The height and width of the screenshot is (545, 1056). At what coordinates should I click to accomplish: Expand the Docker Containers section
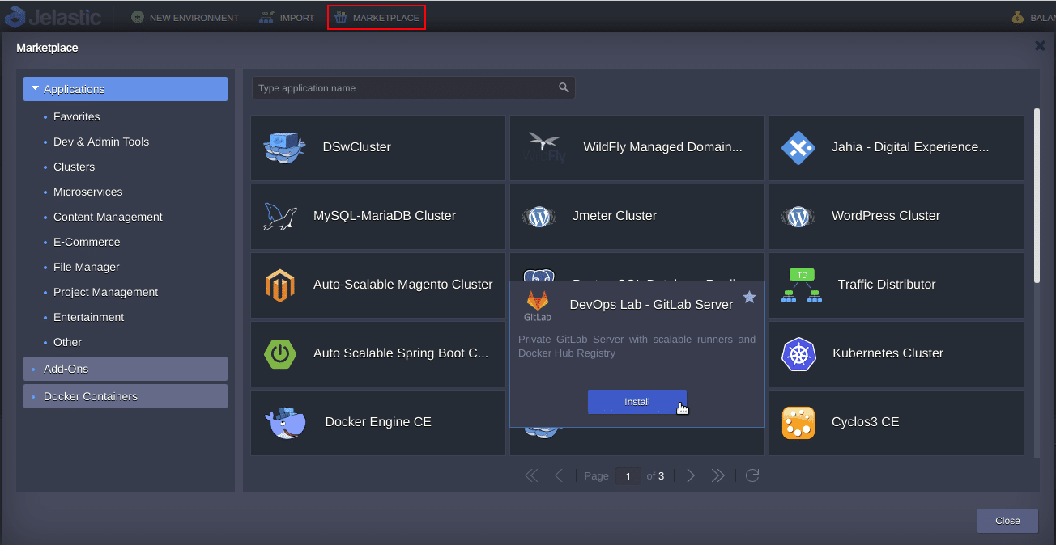click(126, 396)
